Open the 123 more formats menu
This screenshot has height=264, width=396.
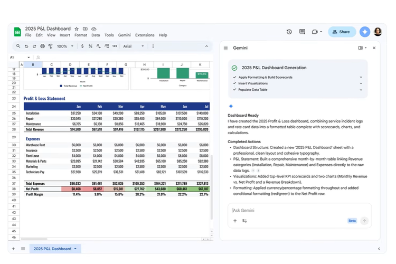tap(115, 46)
